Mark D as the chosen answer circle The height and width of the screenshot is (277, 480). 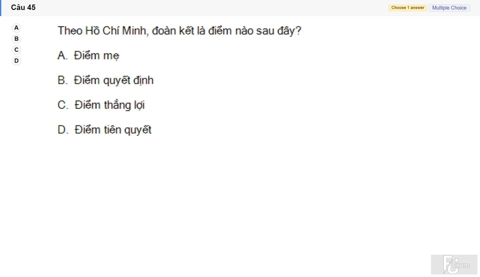pos(16,61)
